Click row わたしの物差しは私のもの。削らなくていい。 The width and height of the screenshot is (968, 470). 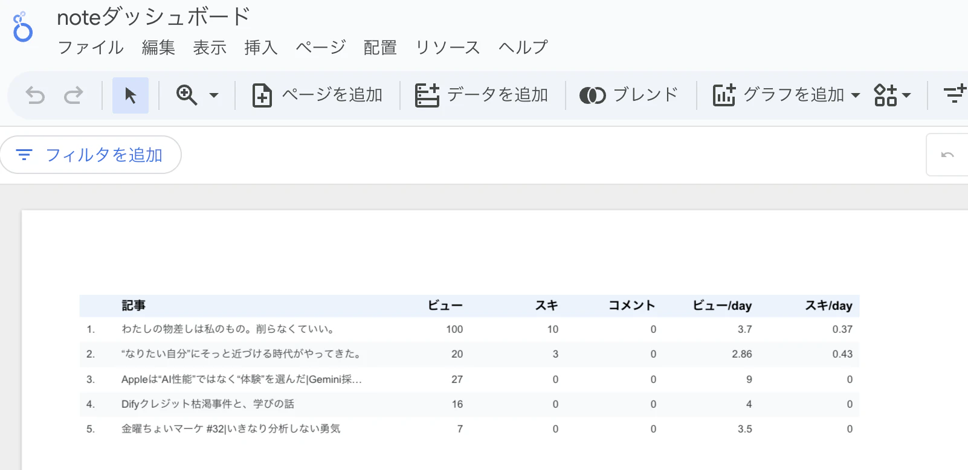point(469,329)
